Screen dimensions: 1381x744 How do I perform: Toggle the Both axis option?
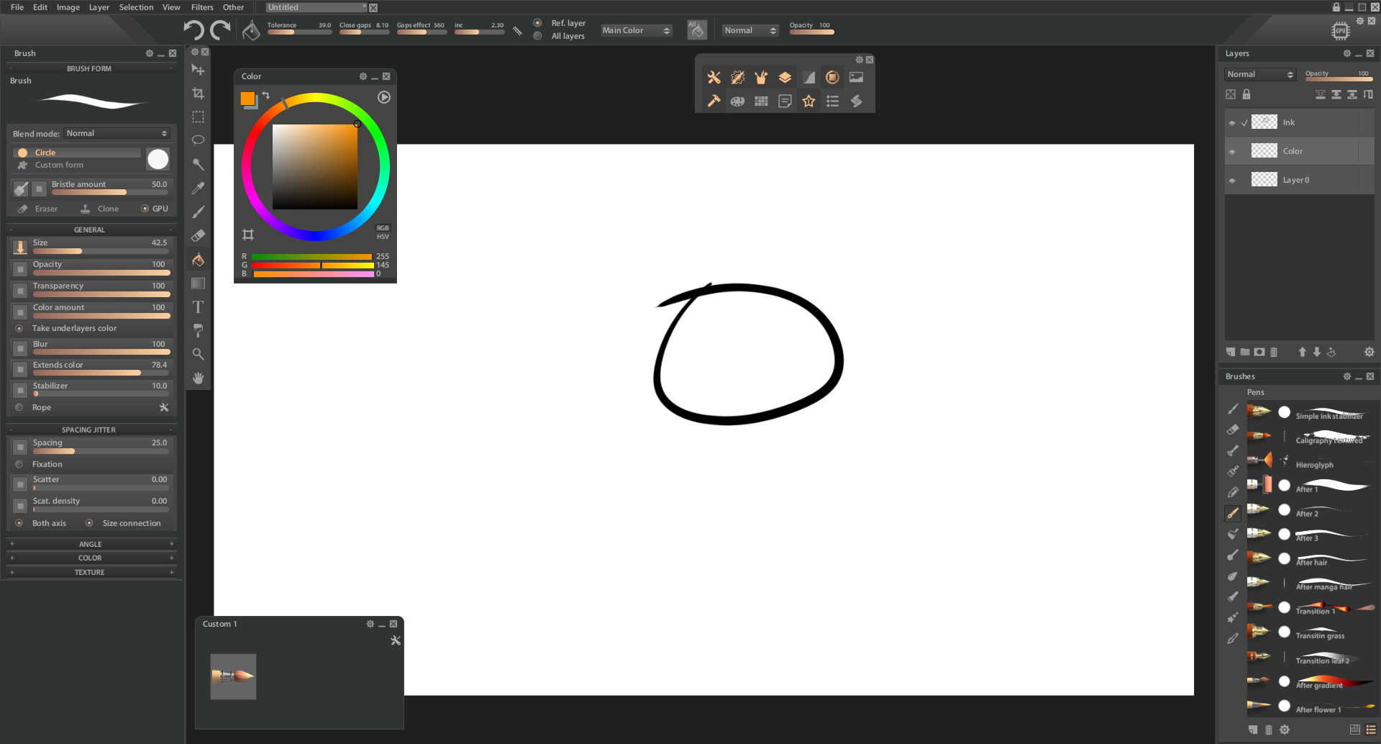(19, 523)
